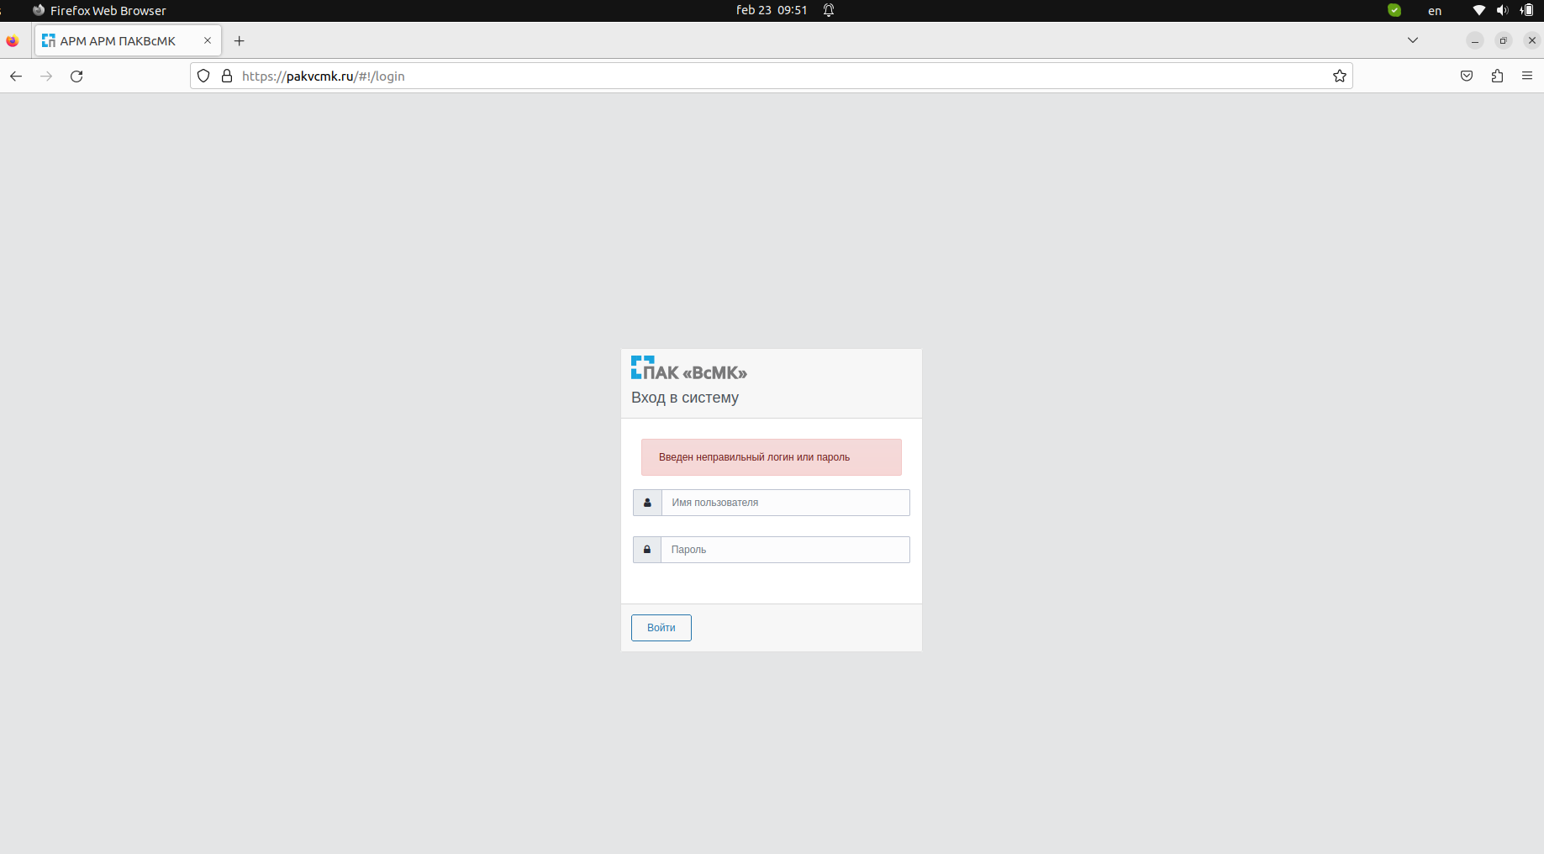Open a new browser tab
The width and height of the screenshot is (1544, 854).
[240, 40]
